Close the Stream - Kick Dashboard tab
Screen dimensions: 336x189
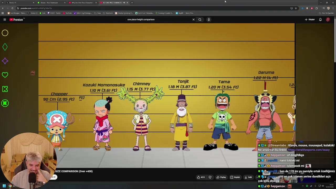(65, 3)
